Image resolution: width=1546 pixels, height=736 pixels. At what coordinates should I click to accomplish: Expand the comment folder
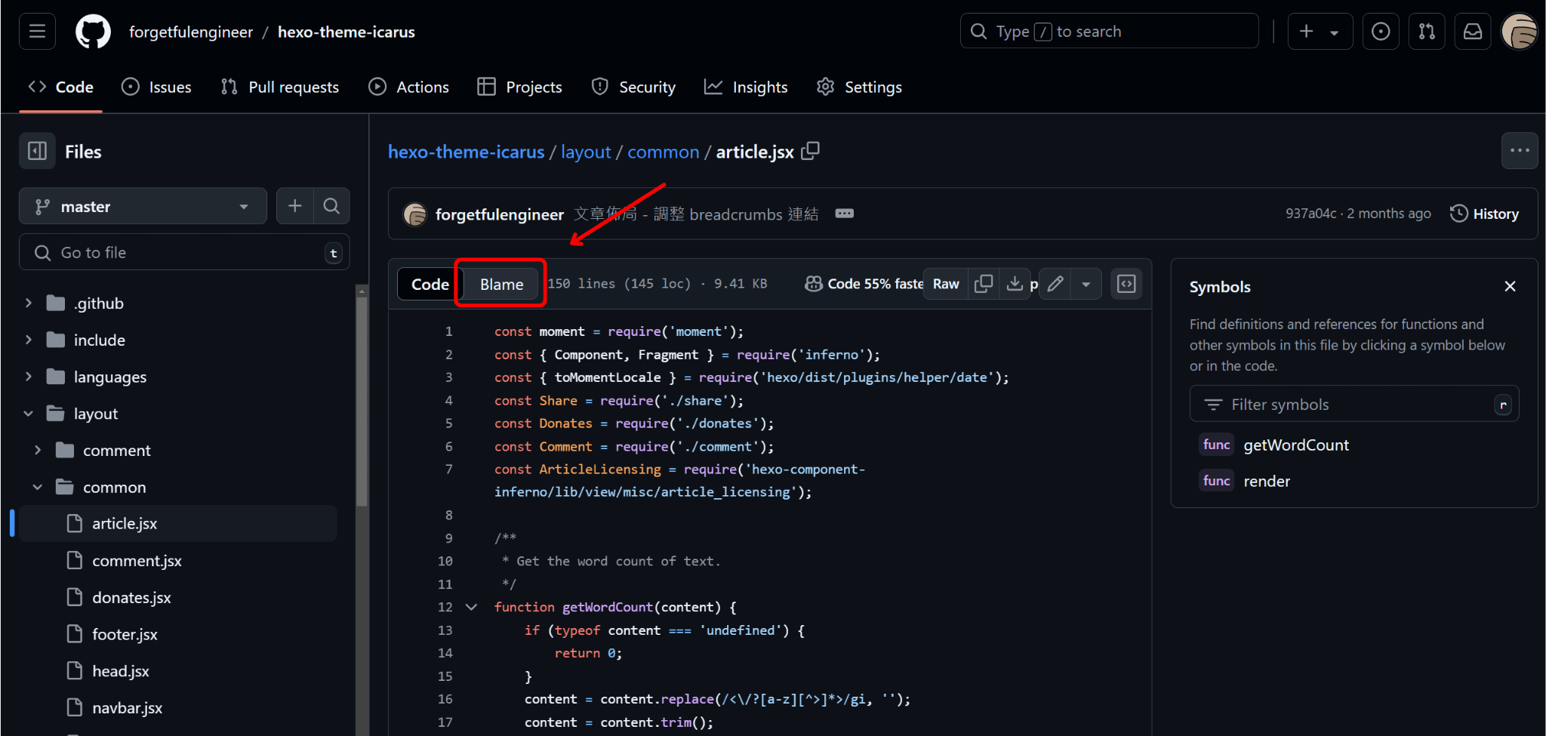[x=38, y=450]
